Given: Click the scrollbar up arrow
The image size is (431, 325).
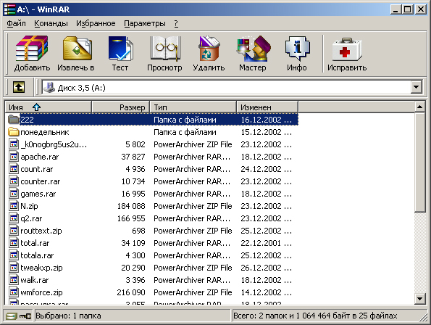Looking at the screenshot, I should pyautogui.click(x=419, y=107).
